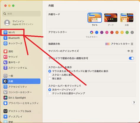Image resolution: width=140 pixels, height=123 pixels.
Task: Open Siri と Spotlight icon in sidebar
Action: (x=5, y=98)
